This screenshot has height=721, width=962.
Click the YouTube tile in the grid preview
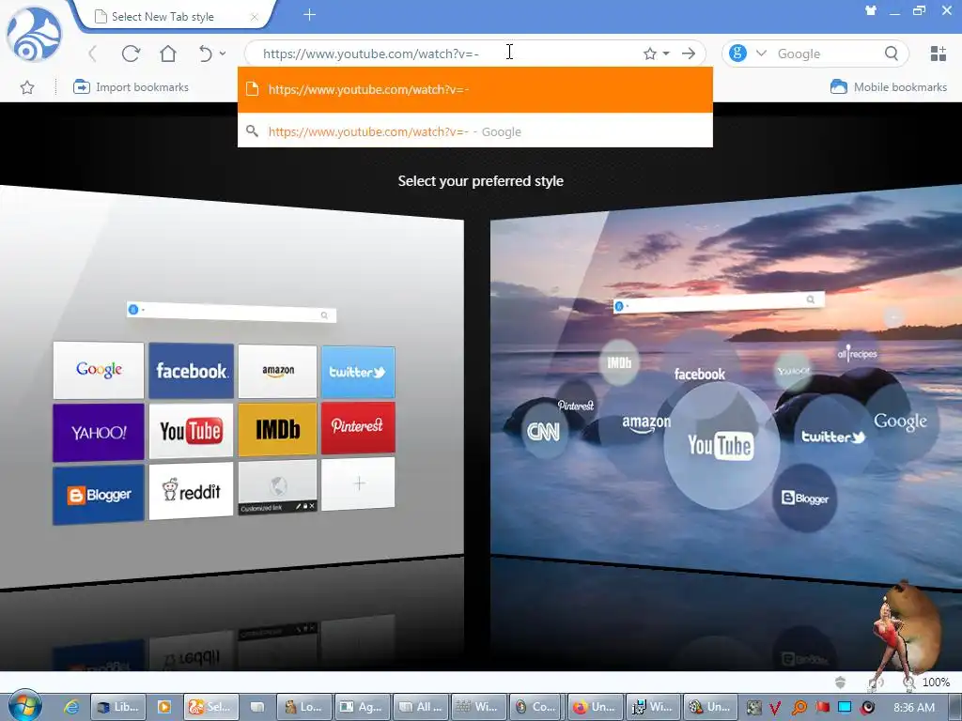[191, 431]
